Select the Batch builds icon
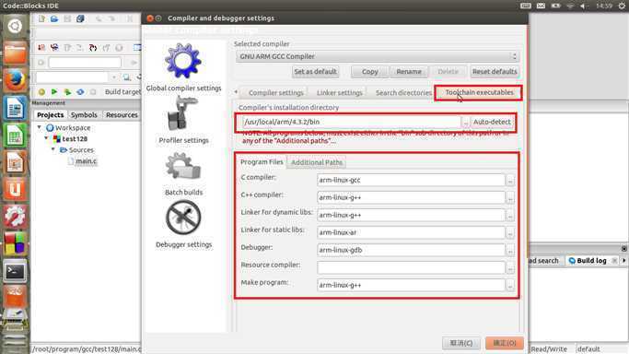Screen dimensions: 629x354 click(183, 166)
